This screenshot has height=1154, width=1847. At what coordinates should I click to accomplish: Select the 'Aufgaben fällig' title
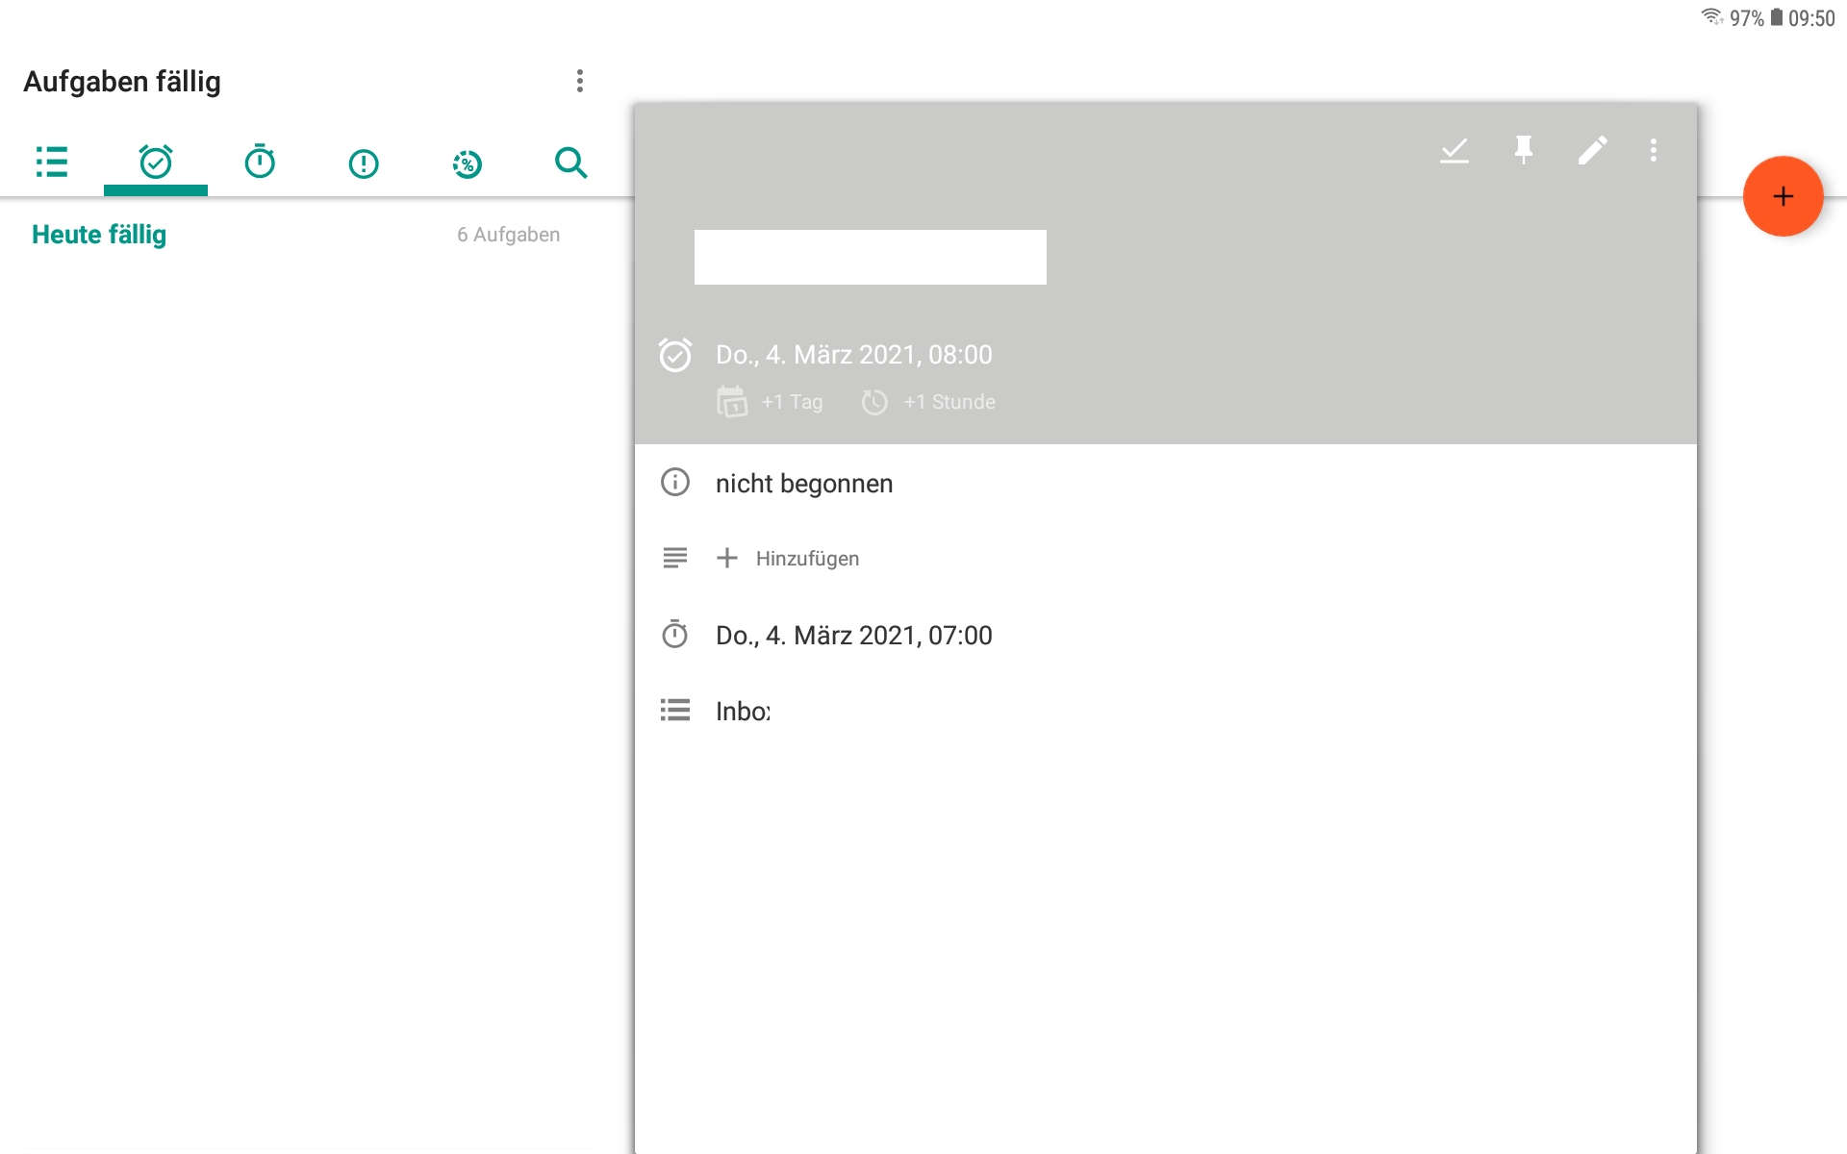tap(122, 81)
